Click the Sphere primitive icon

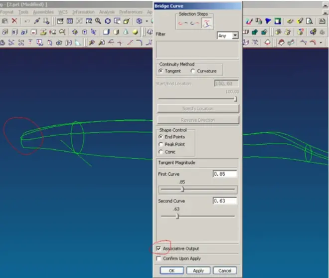(x=135, y=32)
